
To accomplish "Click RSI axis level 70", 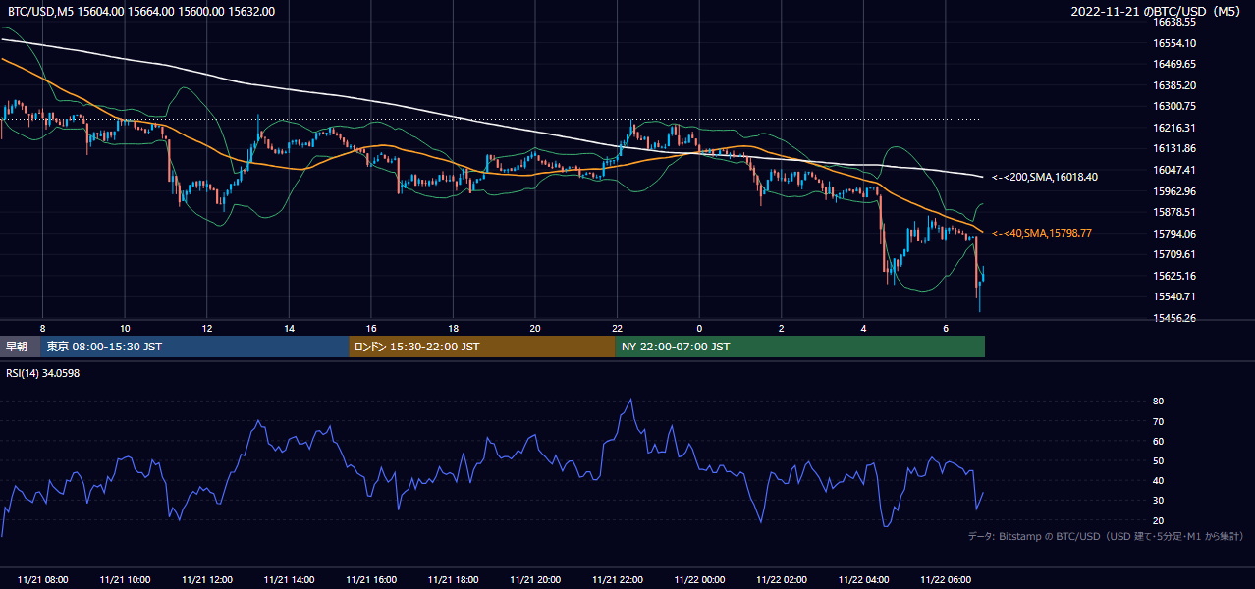I will click(x=1159, y=421).
